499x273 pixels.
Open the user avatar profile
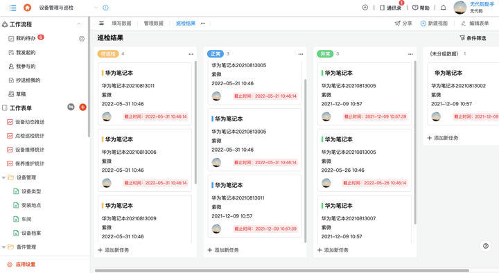[x=460, y=8]
